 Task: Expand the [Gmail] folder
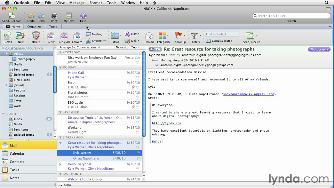7,85
